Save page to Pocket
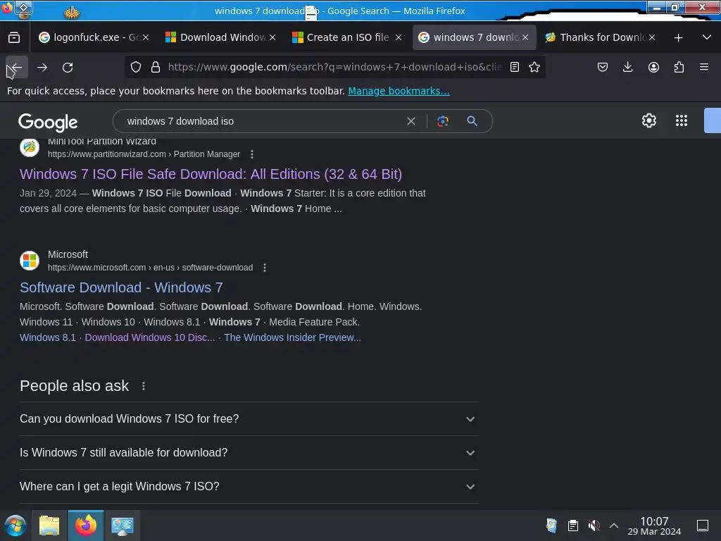Viewport: 721px width, 541px height. pos(603,67)
